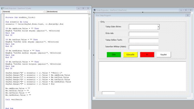
Task: Click the 'Call veriYenile' code line
Action: coord(14,100)
